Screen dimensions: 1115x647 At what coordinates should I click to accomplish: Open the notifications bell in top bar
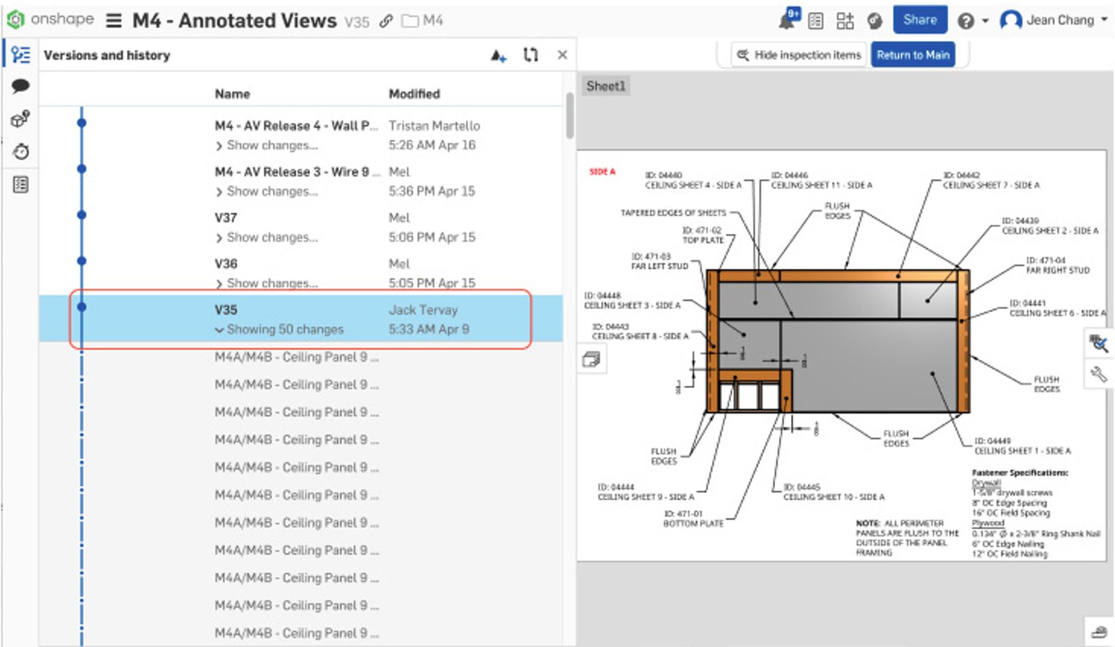[x=787, y=20]
